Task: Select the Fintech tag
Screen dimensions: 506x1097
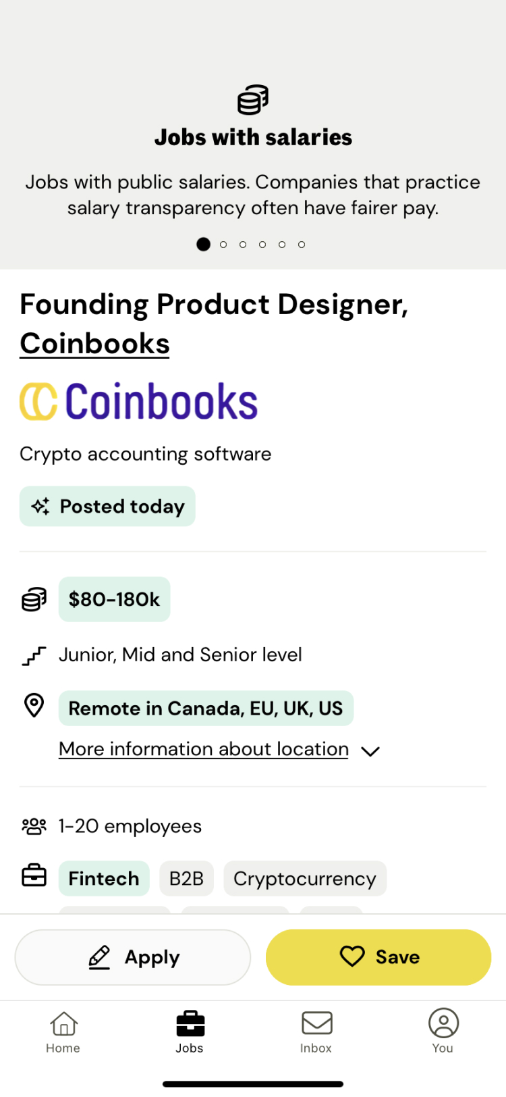Action: (104, 879)
